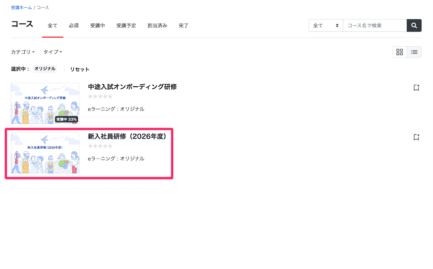
Task: Open 中途入試オンボーディング研修 course title
Action: (x=132, y=87)
